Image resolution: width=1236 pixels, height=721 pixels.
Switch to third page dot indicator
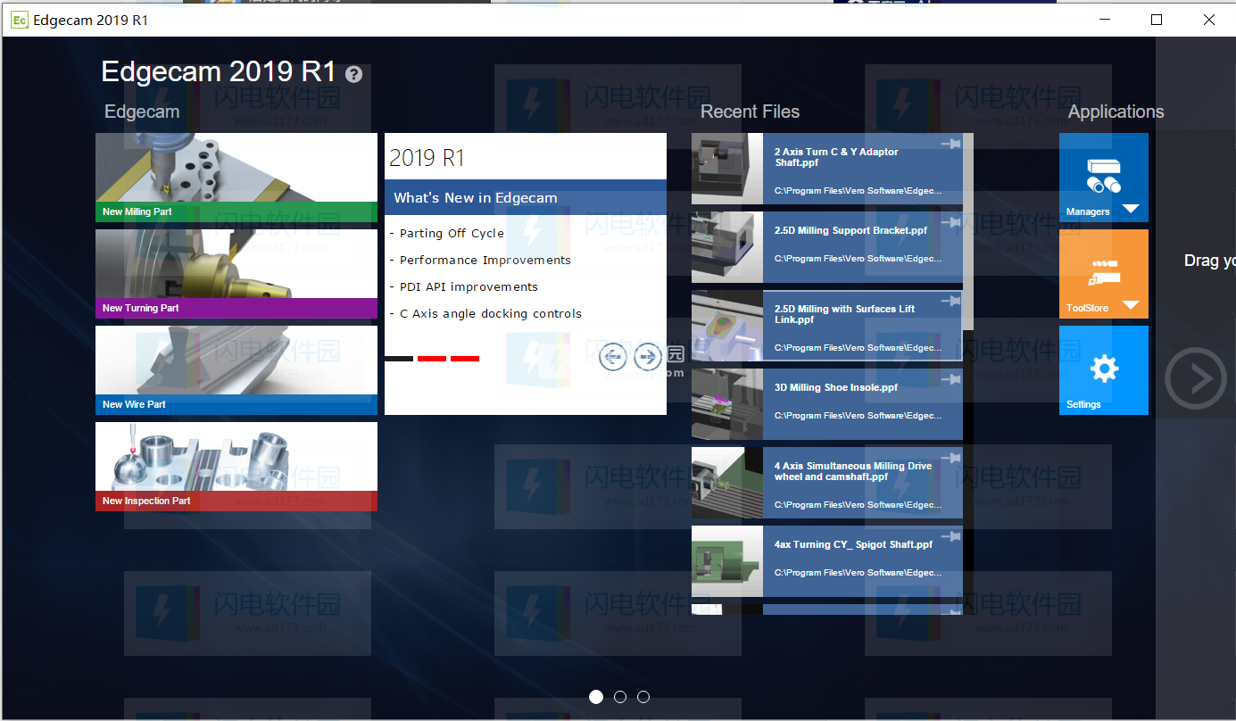[643, 697]
